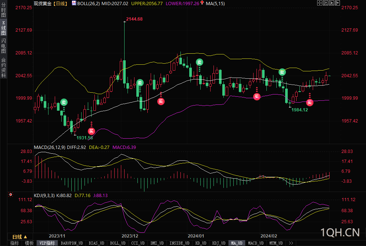
Task: Click the 2023/11 date label on time axis
Action: (x=57, y=236)
